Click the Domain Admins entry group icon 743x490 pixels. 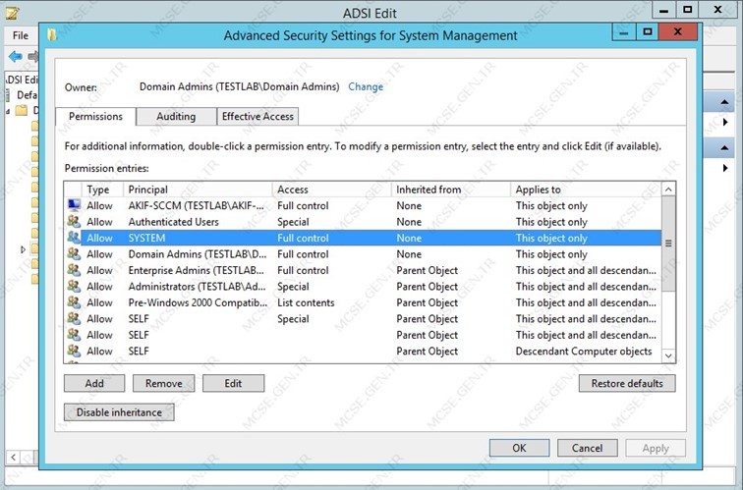point(74,253)
